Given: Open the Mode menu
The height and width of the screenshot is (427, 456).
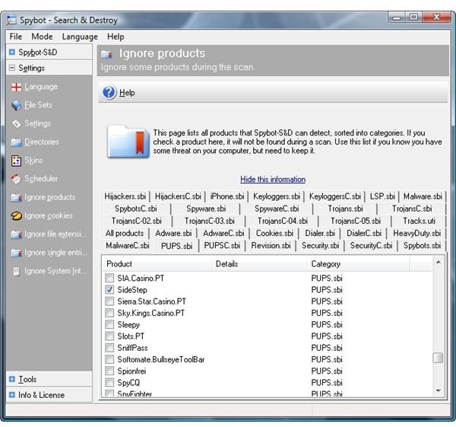Looking at the screenshot, I should [x=42, y=37].
